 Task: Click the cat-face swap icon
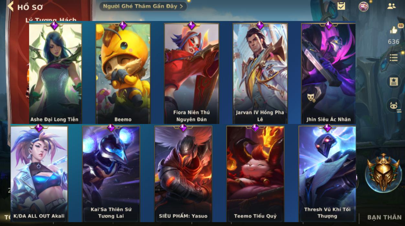click(394, 106)
